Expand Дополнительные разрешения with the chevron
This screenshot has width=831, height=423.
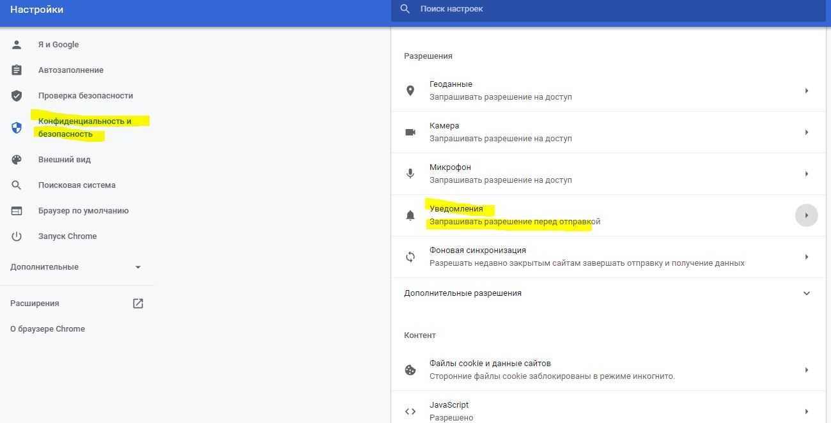[x=807, y=293]
